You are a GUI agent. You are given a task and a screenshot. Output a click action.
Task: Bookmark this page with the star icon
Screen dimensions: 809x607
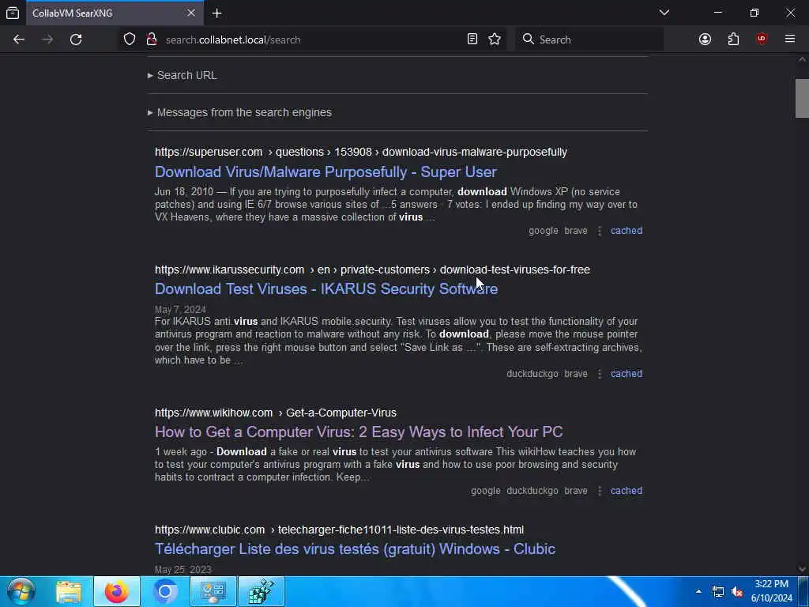point(495,40)
